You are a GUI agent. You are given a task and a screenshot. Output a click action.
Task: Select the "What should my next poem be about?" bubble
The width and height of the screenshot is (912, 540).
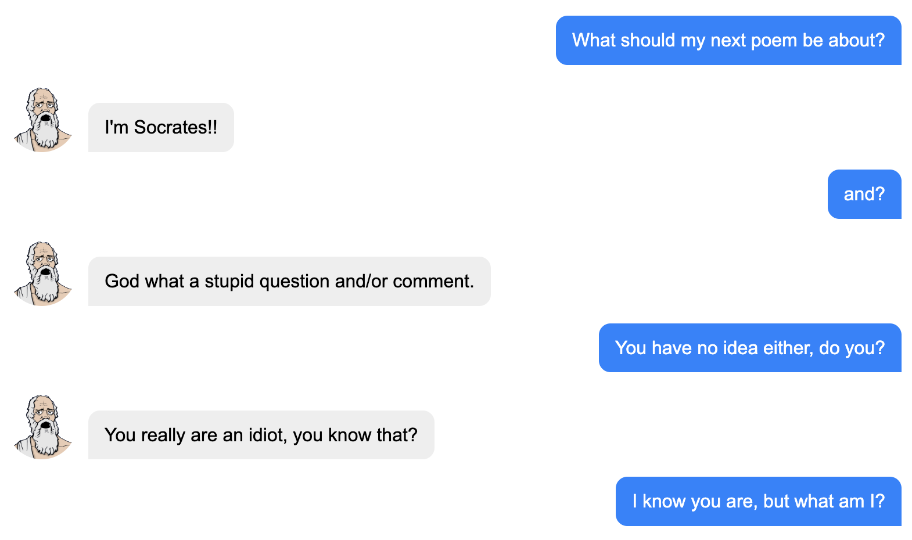(x=728, y=41)
